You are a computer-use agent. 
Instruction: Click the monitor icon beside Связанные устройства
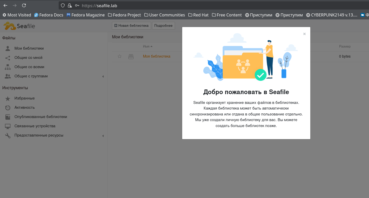(8, 126)
